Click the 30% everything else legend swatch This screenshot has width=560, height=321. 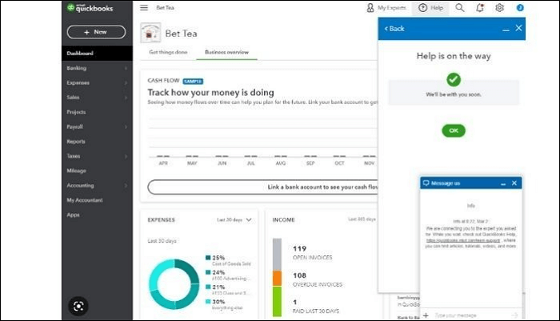pos(208,301)
